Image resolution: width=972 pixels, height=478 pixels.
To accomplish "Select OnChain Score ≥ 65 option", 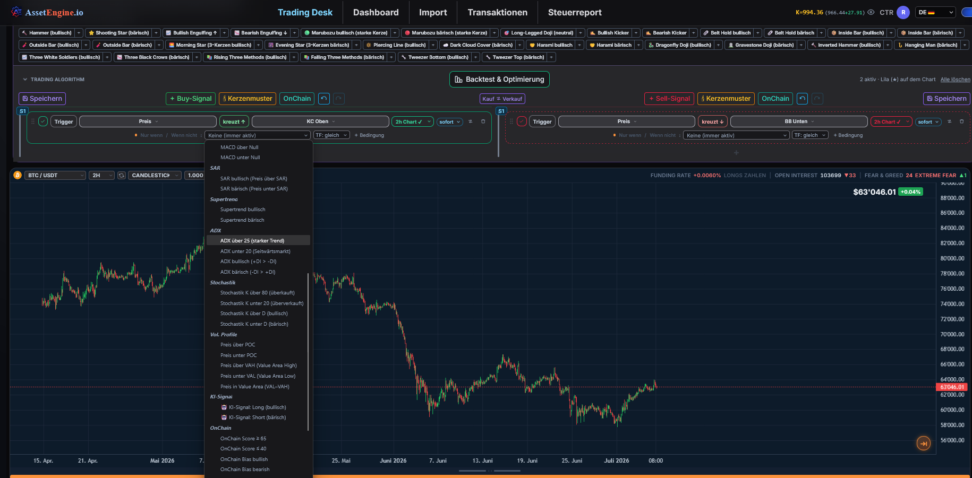I will (258, 439).
